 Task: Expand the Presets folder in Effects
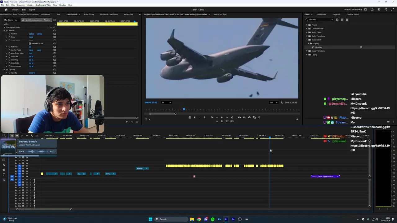pyautogui.click(x=306, y=25)
